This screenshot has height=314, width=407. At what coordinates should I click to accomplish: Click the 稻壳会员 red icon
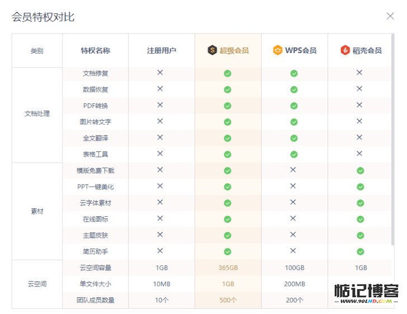pyautogui.click(x=345, y=50)
